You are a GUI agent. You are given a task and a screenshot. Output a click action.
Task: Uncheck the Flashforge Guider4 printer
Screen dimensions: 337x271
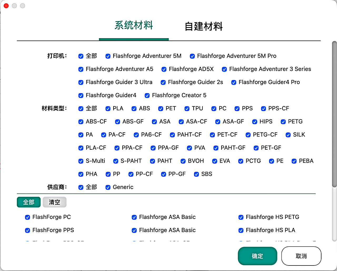click(81, 96)
